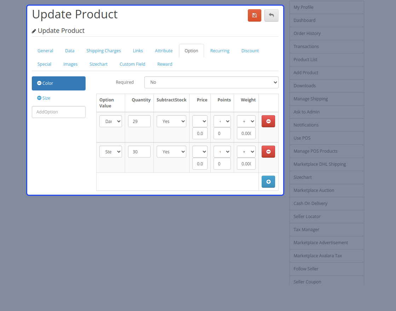Open points prefix dropdown in first row
396x311 pixels.
pos(222,121)
